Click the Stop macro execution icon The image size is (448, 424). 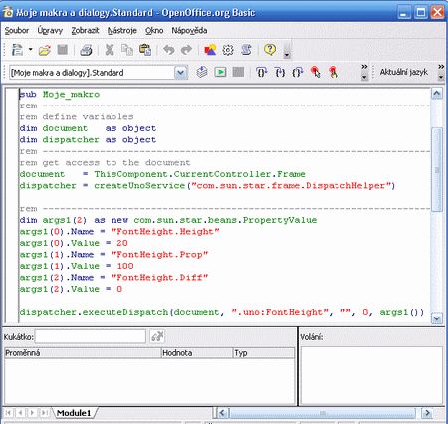(x=238, y=72)
